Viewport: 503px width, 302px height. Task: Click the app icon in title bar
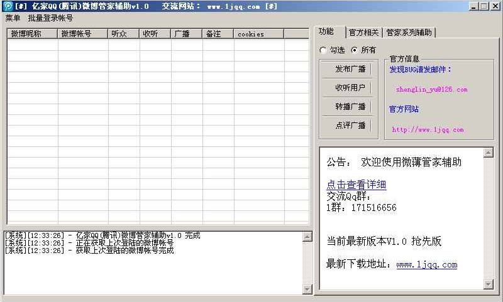pos(8,6)
